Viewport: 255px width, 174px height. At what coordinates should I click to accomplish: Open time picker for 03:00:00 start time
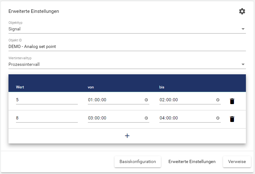click(146, 118)
